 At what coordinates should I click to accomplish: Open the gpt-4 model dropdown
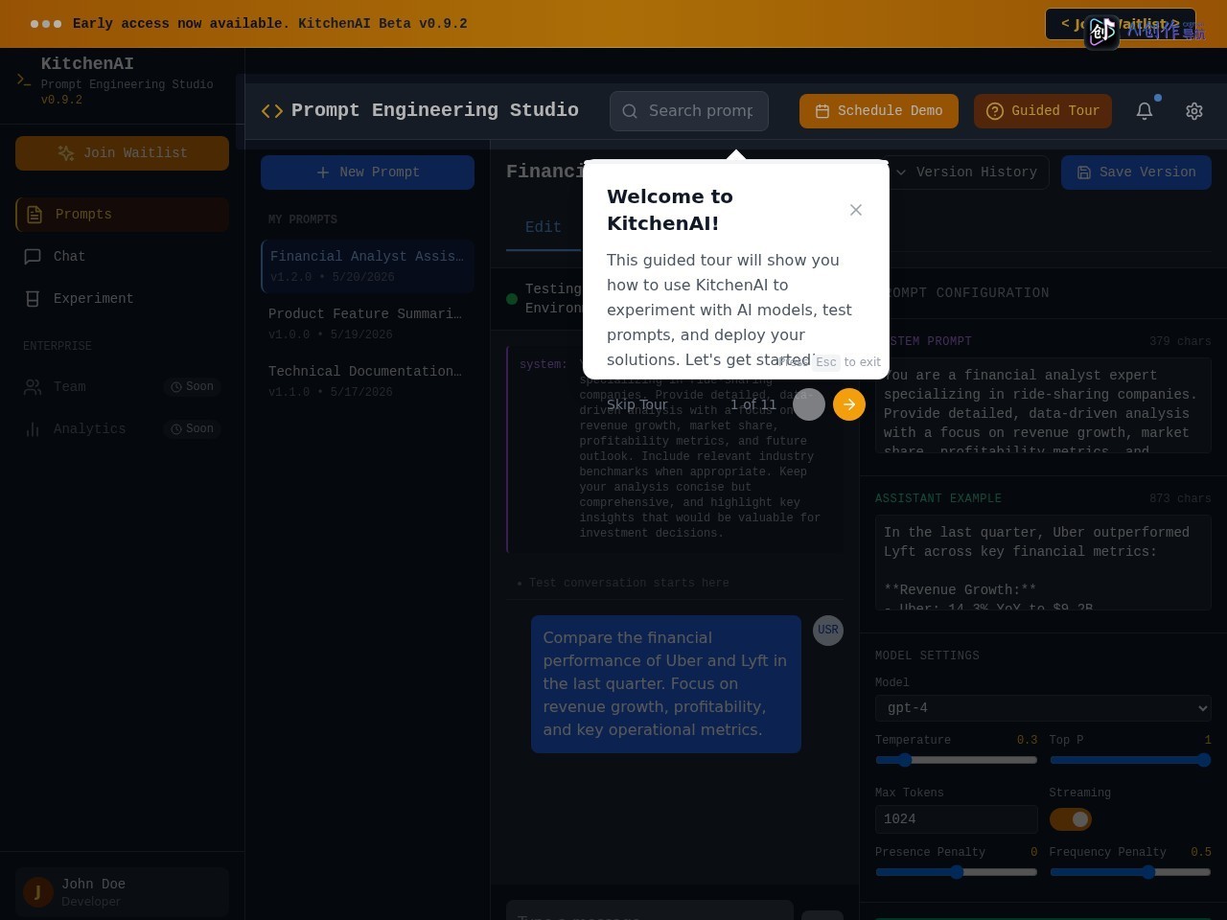[1043, 708]
